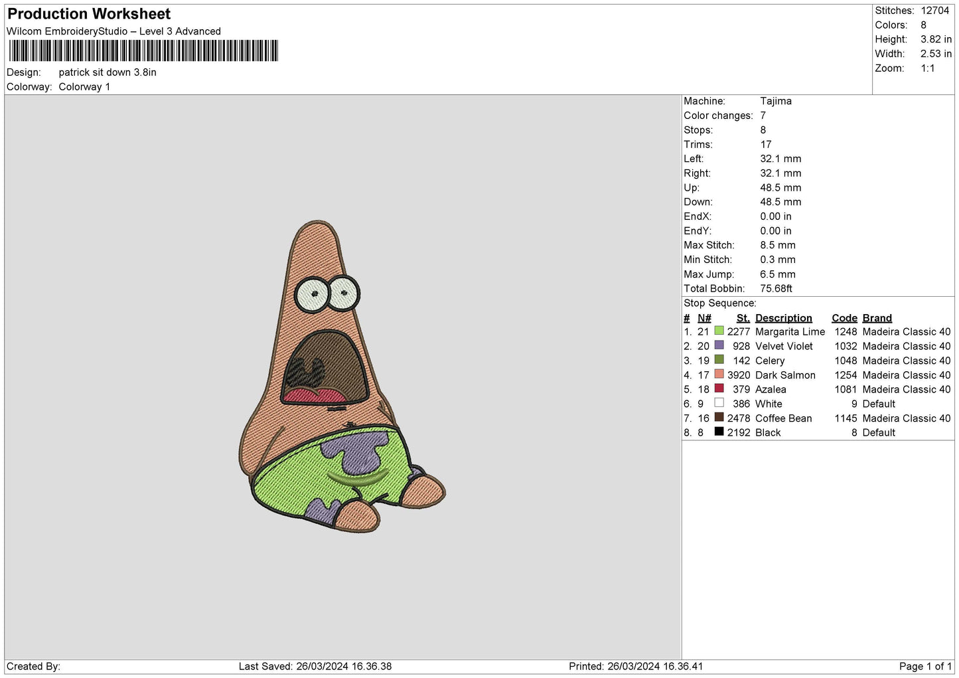
Task: Click the 'Code' column header
Action: tap(845, 318)
